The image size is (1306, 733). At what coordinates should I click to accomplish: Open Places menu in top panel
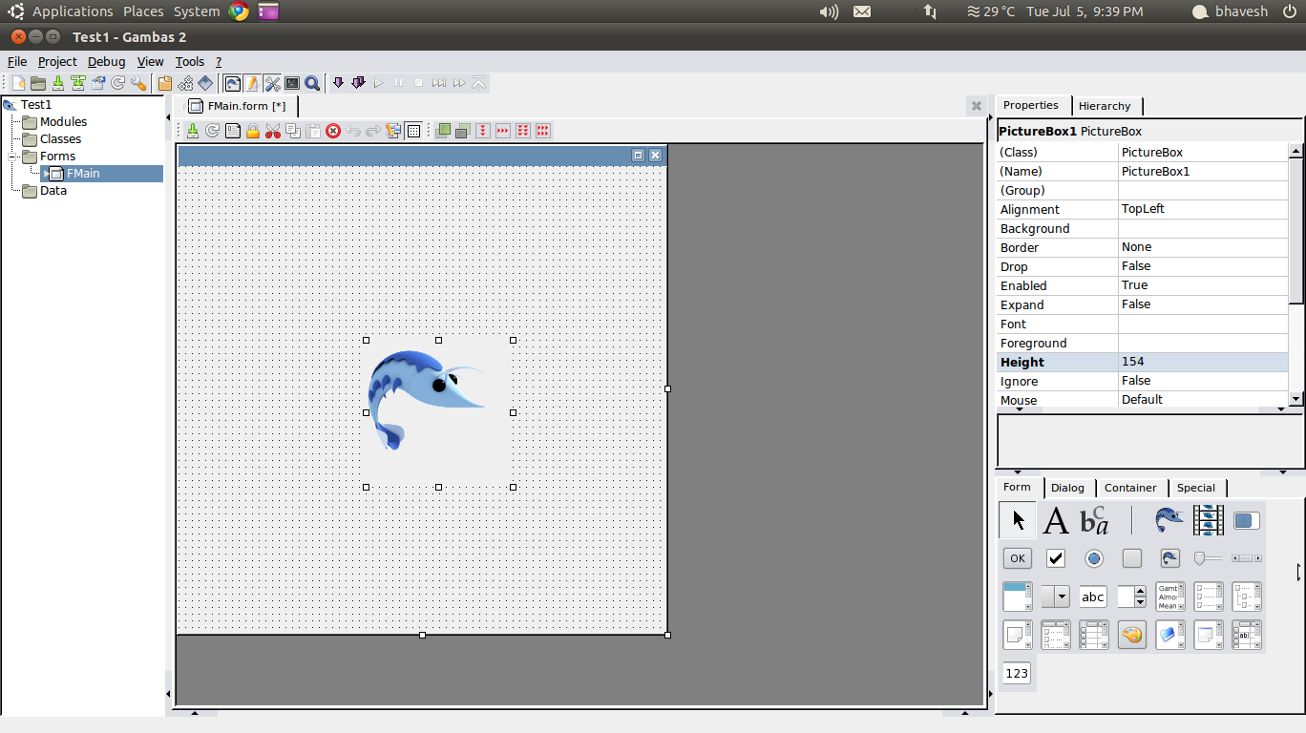pyautogui.click(x=143, y=11)
